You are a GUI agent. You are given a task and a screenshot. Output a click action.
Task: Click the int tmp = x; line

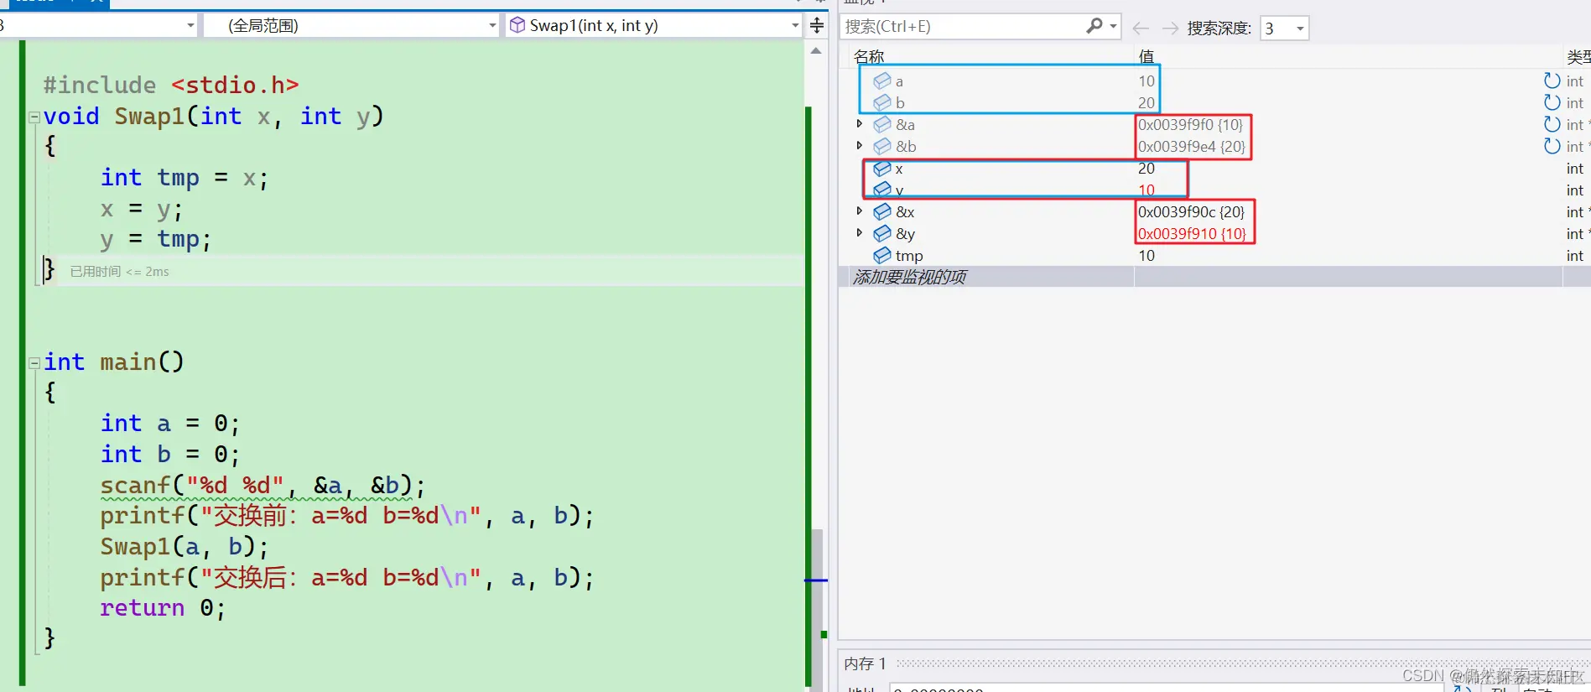(x=185, y=177)
